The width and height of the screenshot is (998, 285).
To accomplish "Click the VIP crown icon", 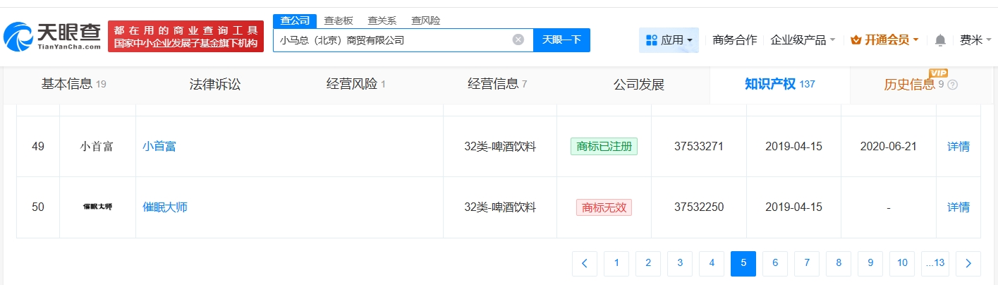I will tap(856, 40).
